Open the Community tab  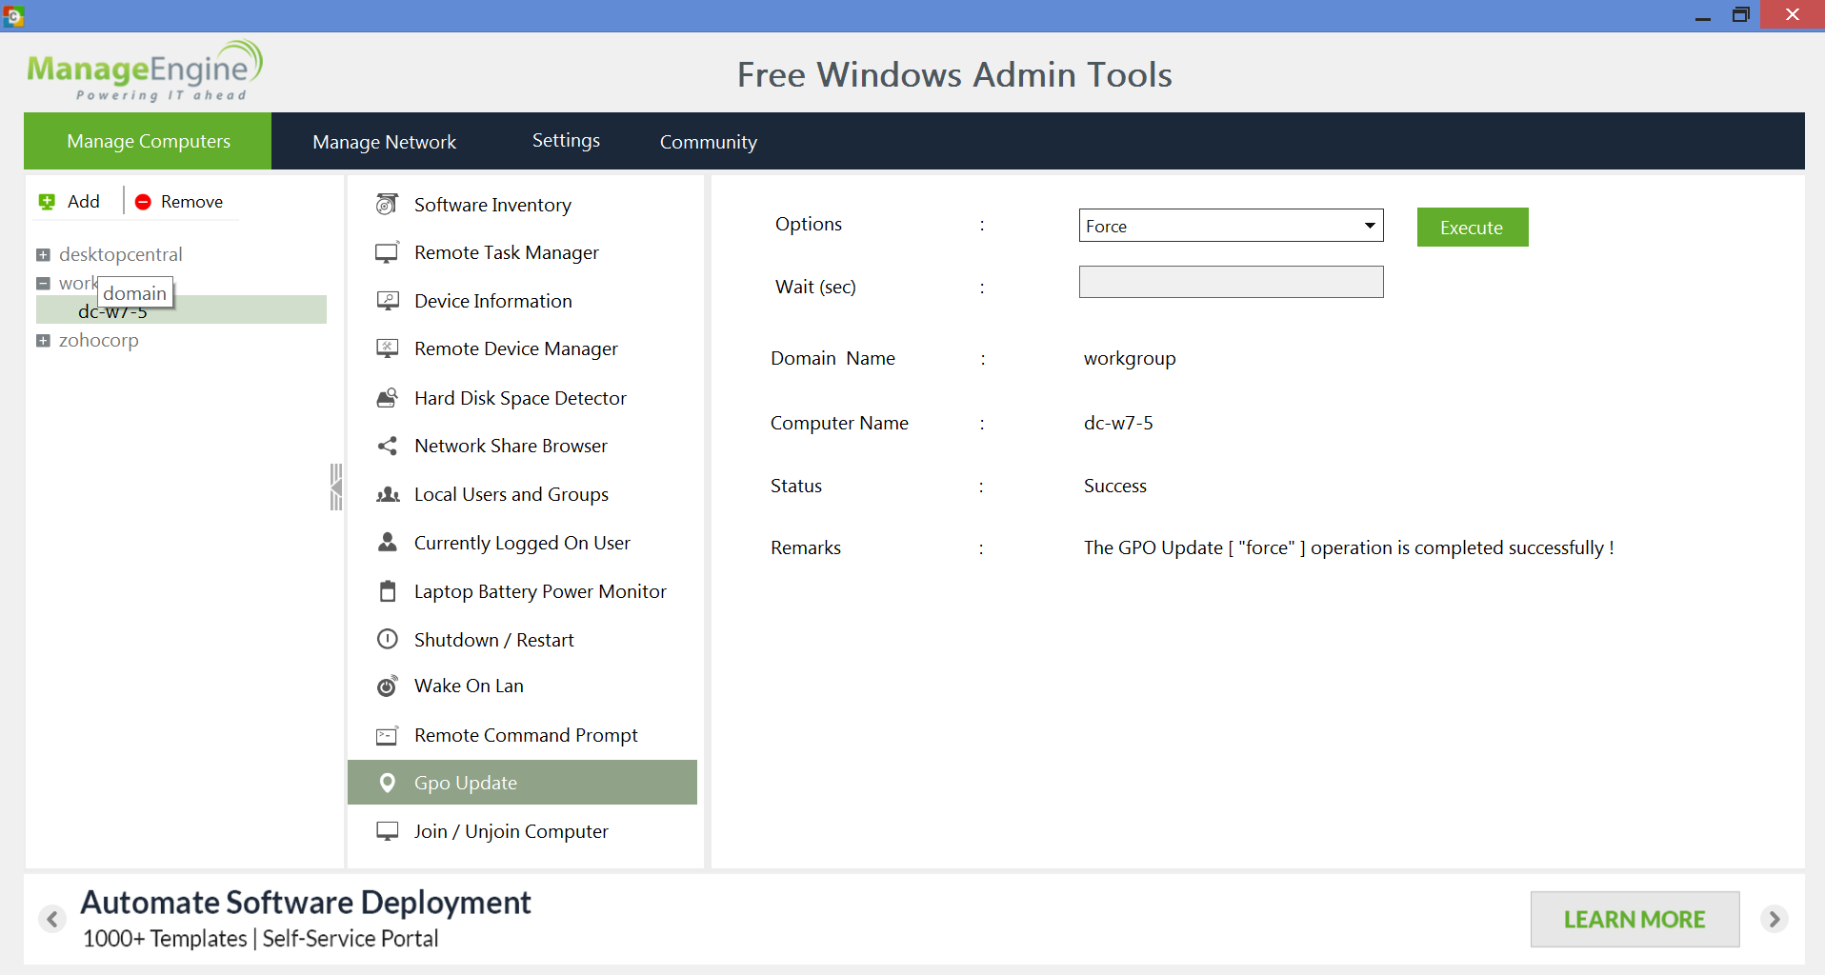pos(708,142)
